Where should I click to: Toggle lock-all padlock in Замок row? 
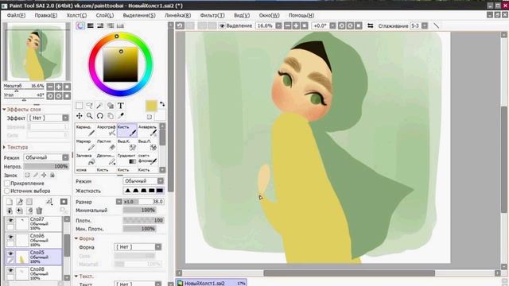click(x=52, y=175)
